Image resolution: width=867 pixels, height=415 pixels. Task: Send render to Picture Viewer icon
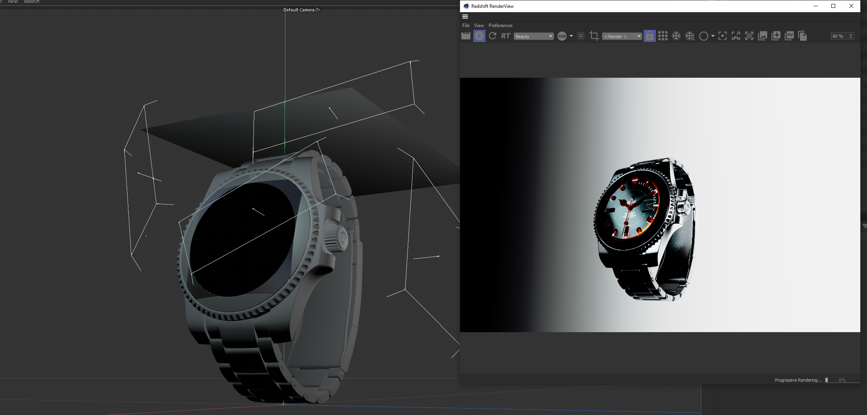click(x=789, y=36)
